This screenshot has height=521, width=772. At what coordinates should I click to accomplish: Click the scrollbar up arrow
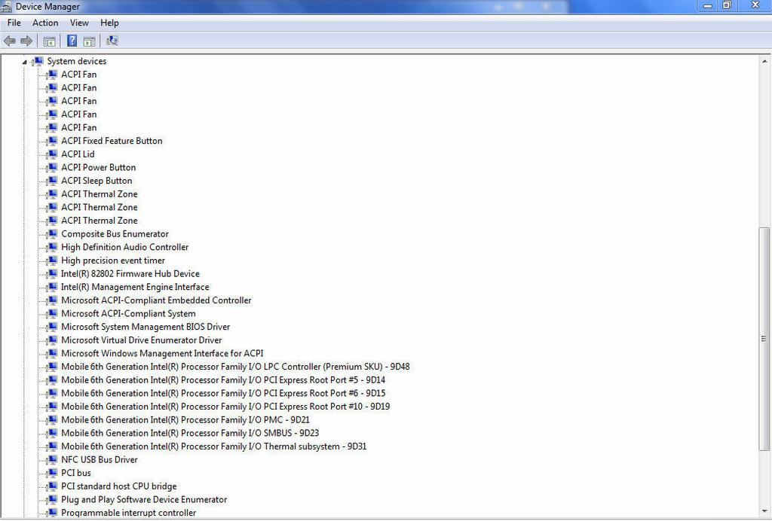pyautogui.click(x=764, y=62)
